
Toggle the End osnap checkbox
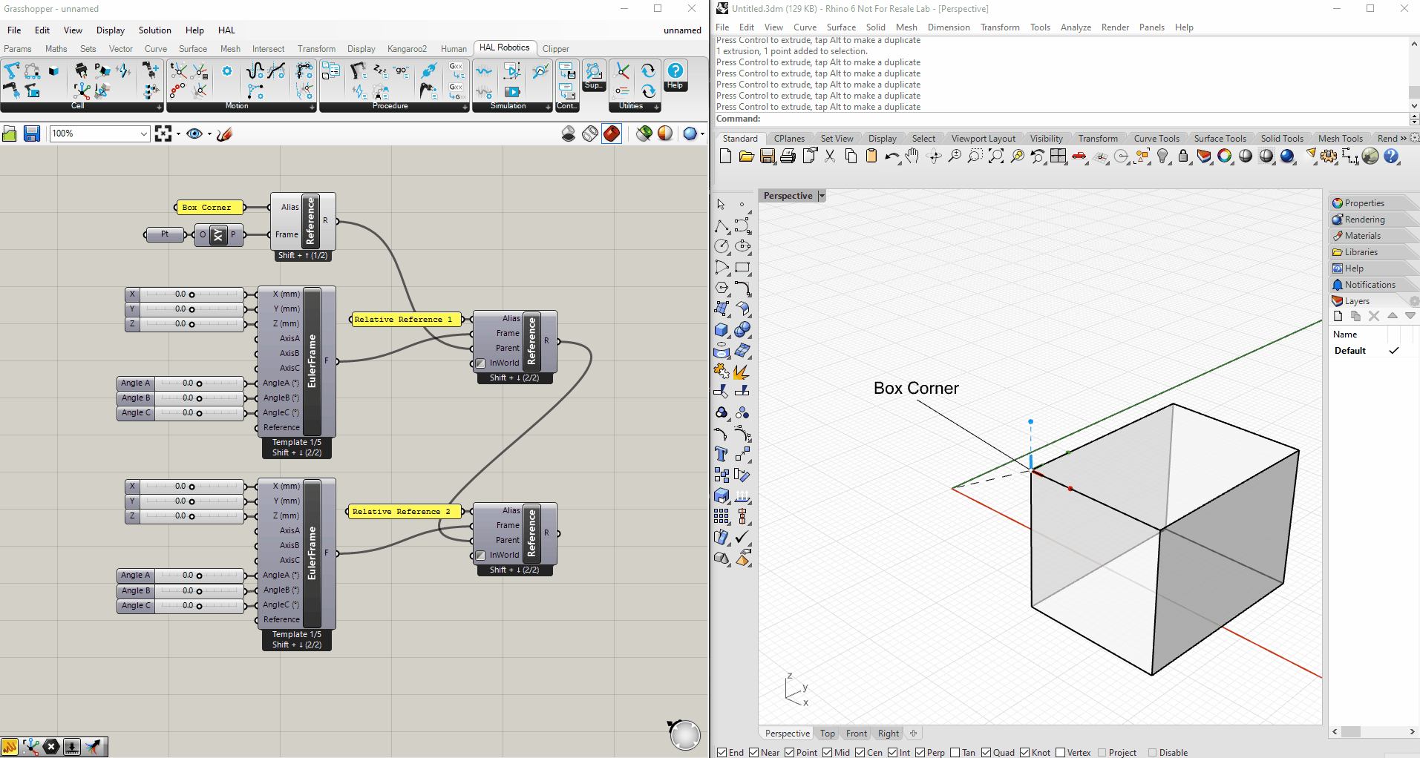[722, 752]
